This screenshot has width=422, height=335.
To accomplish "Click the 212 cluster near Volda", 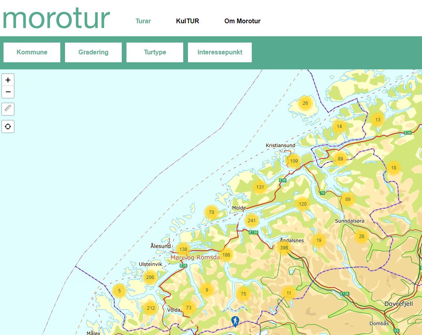I will [151, 308].
